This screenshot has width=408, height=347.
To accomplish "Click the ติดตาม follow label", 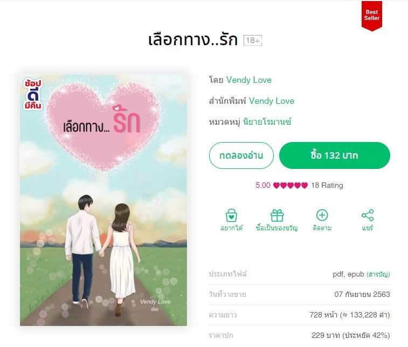I will pyautogui.click(x=322, y=228).
